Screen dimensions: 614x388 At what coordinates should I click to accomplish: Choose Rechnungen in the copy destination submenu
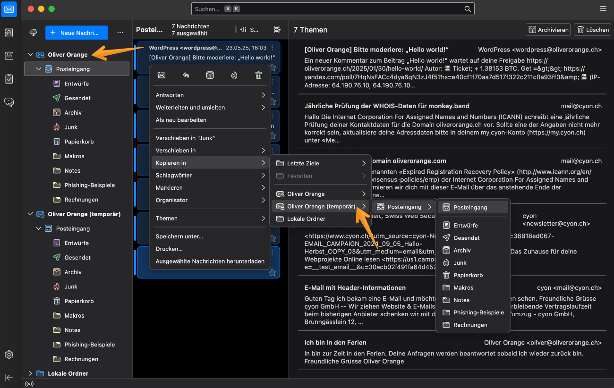point(470,325)
